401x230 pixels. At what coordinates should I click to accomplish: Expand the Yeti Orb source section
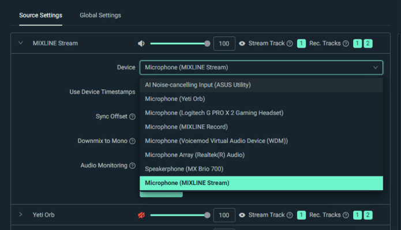21,214
